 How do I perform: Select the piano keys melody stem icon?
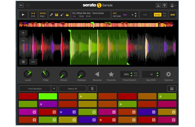click(57, 15)
